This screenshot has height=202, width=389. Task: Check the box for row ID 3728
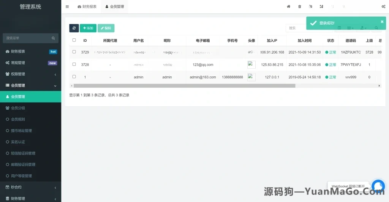tap(74, 64)
